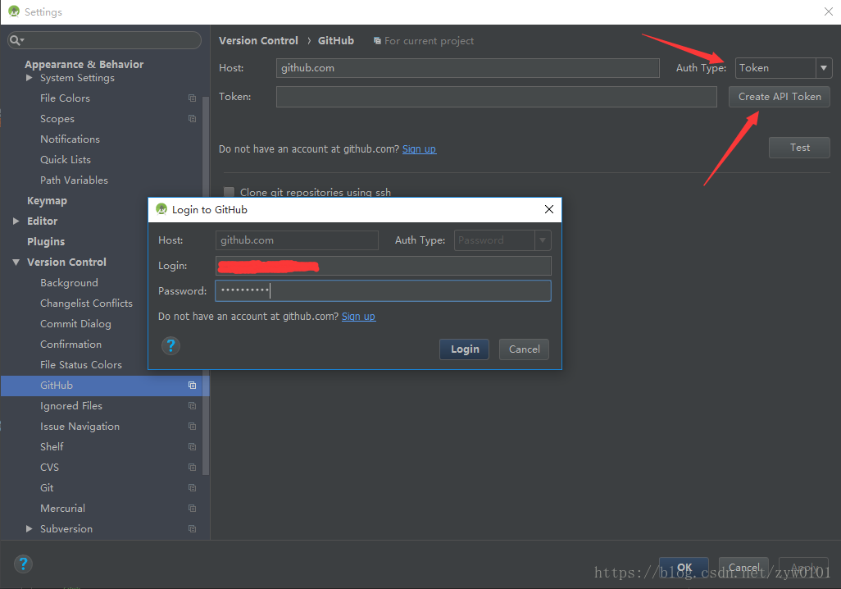The height and width of the screenshot is (589, 841).
Task: Click 'For current project' icon in breadcrumb
Action: pyautogui.click(x=377, y=41)
